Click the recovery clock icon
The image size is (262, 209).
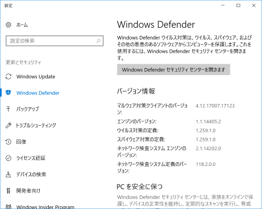8,142
